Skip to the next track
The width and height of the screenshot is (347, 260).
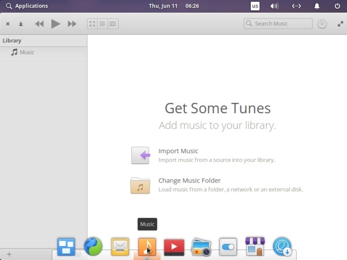coord(72,24)
